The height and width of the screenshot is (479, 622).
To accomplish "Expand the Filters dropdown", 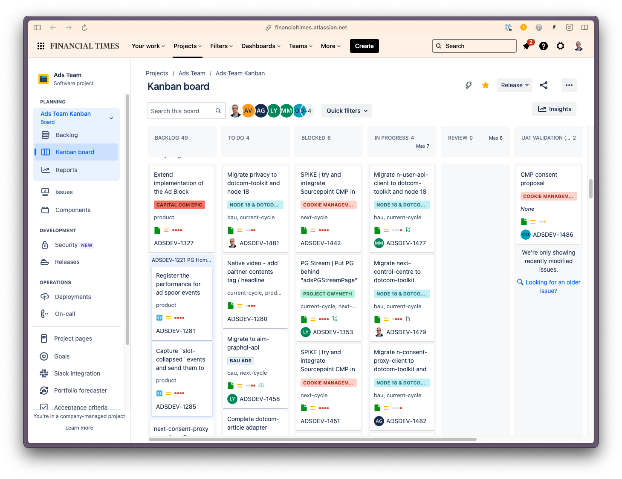I will coord(221,46).
